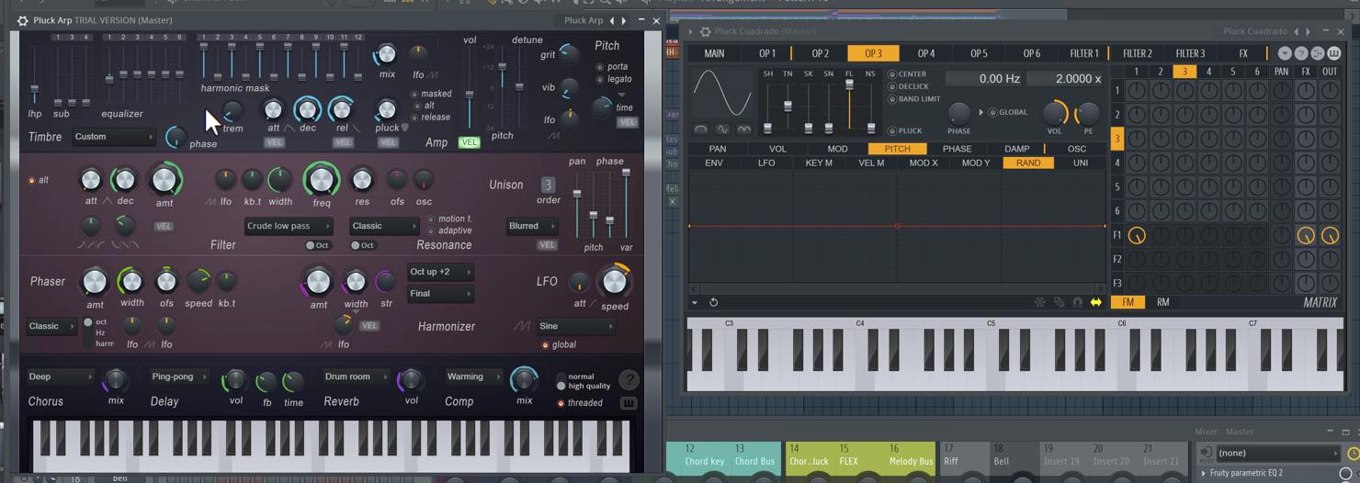This screenshot has height=483, width=1360.
Task: Switch to the FX tab in Pluck Cuadrado
Action: click(x=1243, y=53)
